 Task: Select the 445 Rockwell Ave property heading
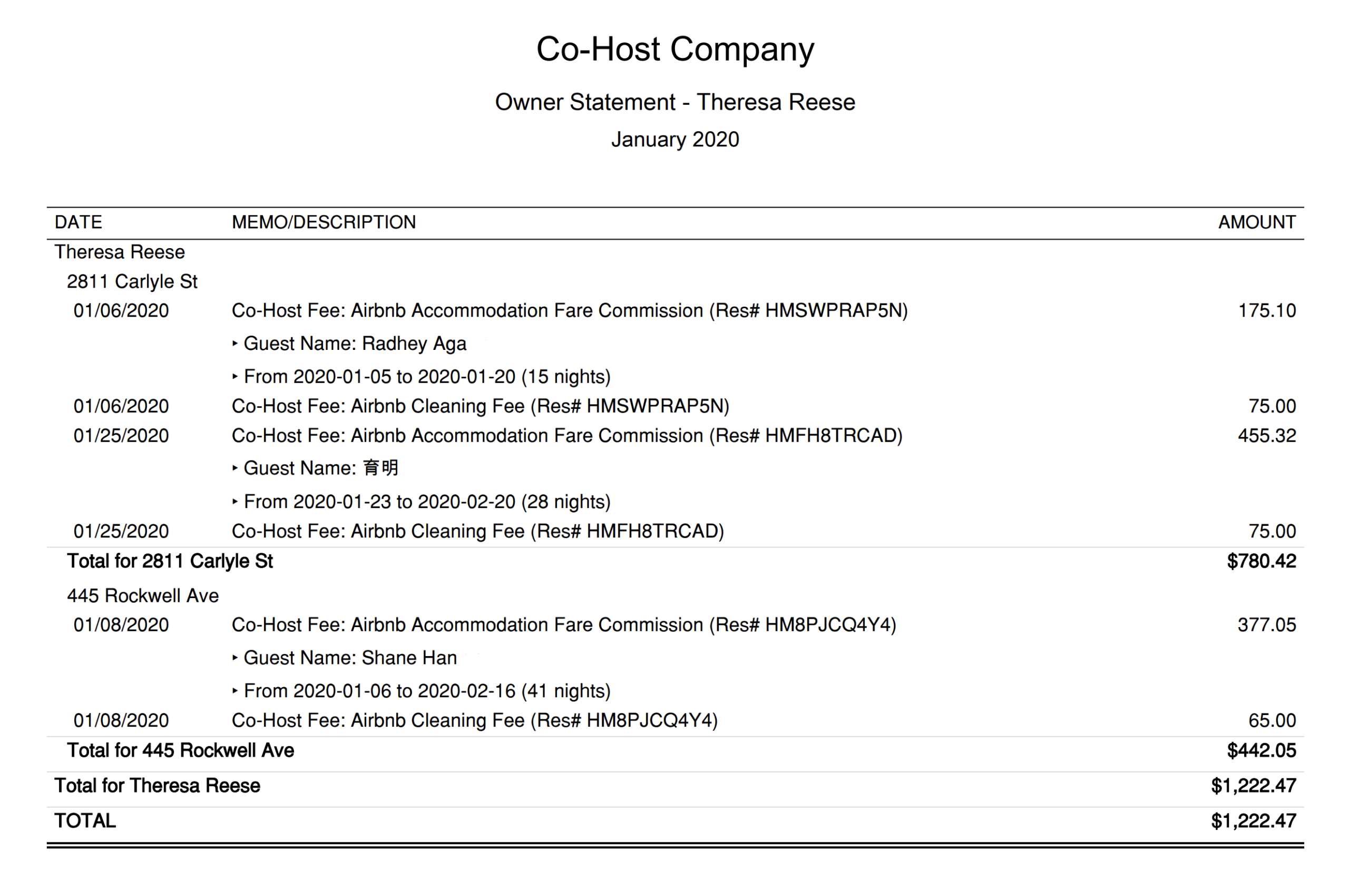[142, 595]
